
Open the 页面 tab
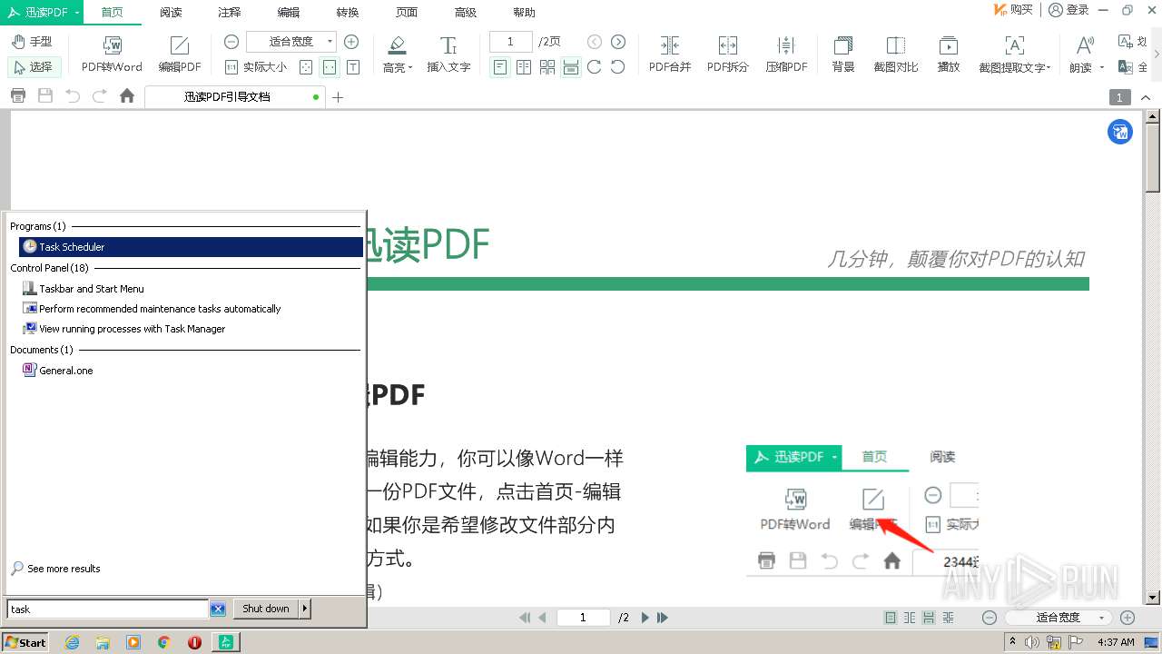coord(407,12)
